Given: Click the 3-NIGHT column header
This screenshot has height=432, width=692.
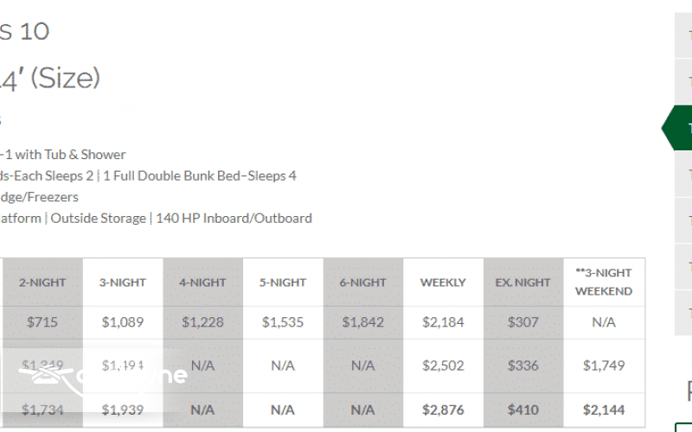Looking at the screenshot, I should click(x=124, y=283).
